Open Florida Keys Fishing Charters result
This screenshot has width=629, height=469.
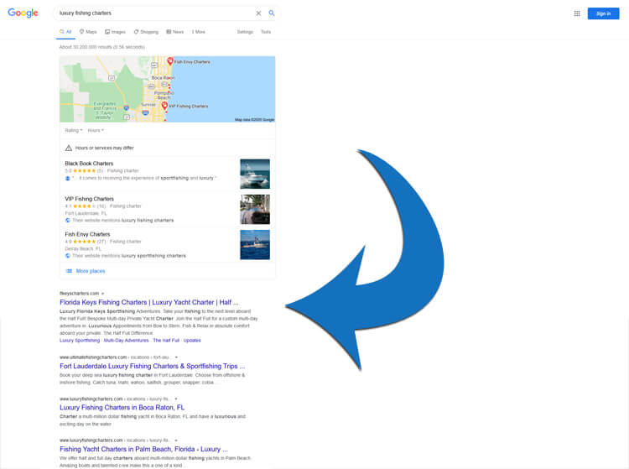pos(148,303)
